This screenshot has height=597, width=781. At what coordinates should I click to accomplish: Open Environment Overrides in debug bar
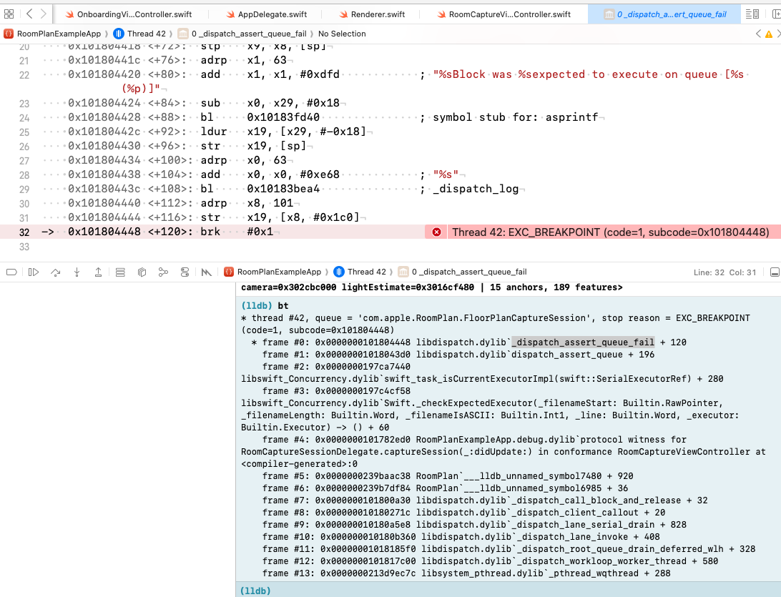pos(185,272)
